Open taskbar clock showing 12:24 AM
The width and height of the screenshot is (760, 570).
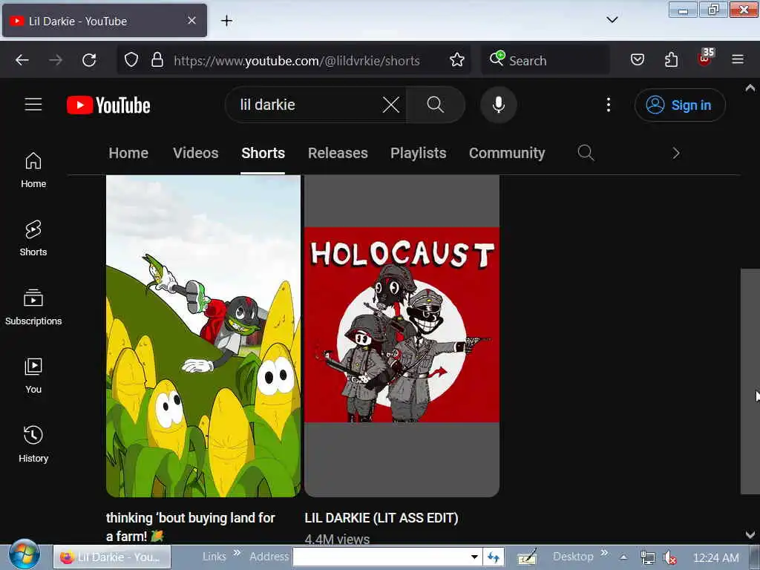(x=716, y=558)
